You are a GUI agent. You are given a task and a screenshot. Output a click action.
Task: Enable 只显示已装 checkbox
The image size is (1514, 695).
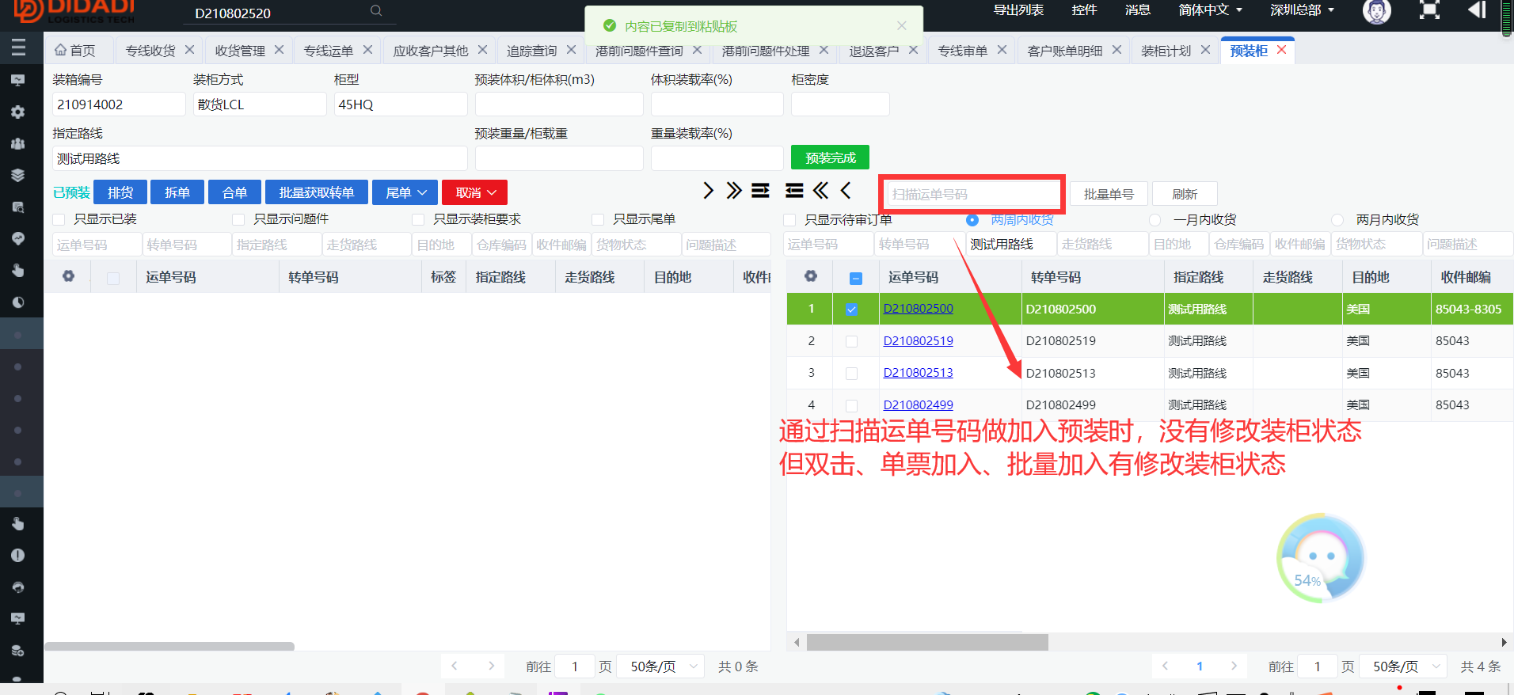click(x=59, y=219)
